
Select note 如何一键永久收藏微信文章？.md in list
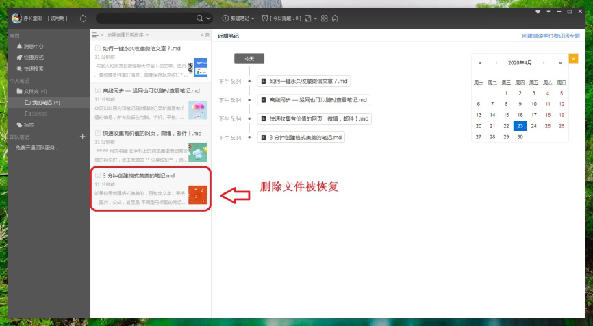click(151, 62)
